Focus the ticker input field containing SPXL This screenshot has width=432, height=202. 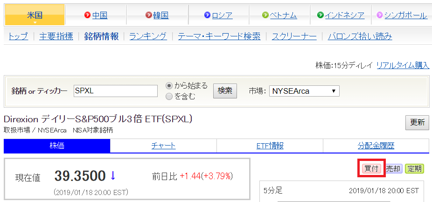116,91
